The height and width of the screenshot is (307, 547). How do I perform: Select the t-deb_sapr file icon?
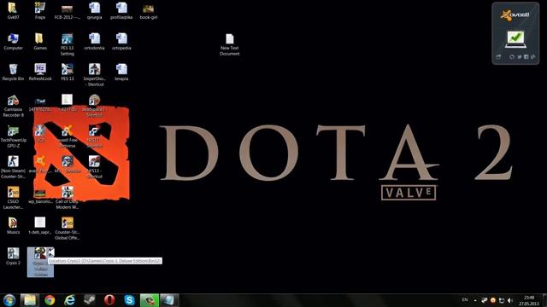[x=40, y=225]
